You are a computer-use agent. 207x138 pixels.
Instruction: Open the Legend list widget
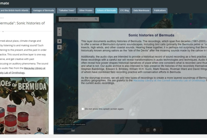coord(148,130)
